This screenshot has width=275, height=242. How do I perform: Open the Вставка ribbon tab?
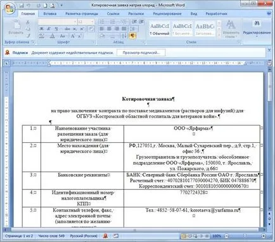(50, 14)
